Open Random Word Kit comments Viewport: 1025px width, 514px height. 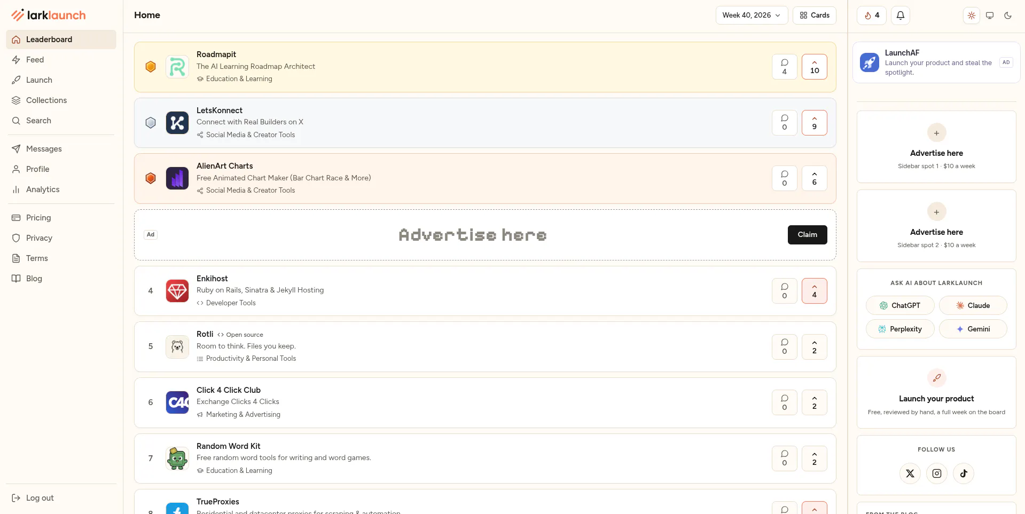click(x=784, y=458)
